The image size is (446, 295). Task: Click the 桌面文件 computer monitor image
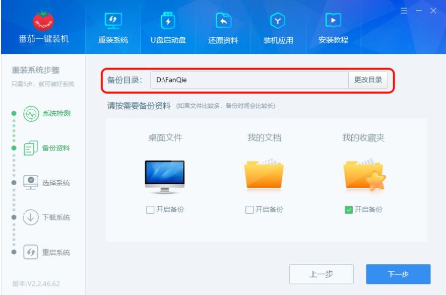[165, 177]
